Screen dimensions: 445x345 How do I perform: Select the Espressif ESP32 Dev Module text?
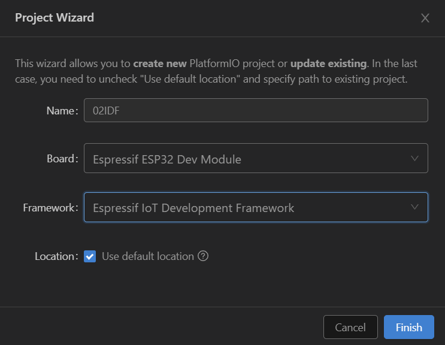pyautogui.click(x=167, y=159)
